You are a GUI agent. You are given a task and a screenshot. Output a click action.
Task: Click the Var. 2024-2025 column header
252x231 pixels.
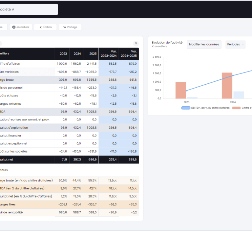click(129, 54)
